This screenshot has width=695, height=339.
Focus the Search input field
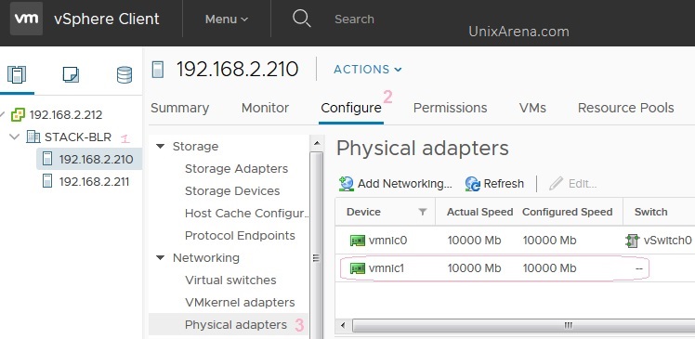point(354,20)
